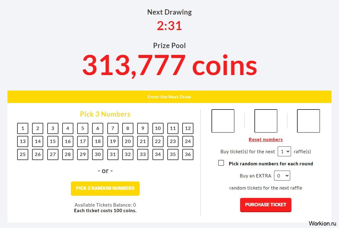The width and height of the screenshot is (339, 228).
Task: Select number 18 box
Action: point(98,141)
